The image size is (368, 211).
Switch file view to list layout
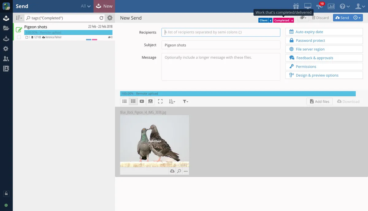125,101
